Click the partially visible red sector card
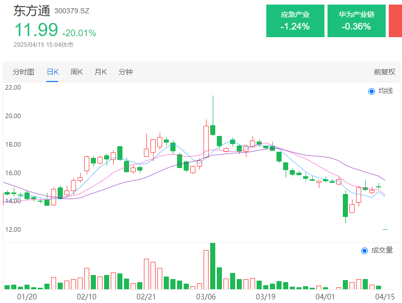The width and height of the screenshot is (402, 303). [x=395, y=21]
